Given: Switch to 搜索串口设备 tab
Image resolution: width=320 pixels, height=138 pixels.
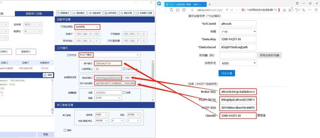Looking at the screenshot, I should (34, 14).
